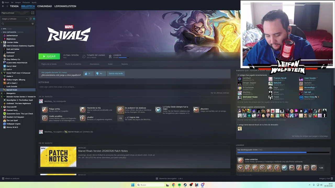This screenshot has width=335, height=188.
Task: Open Soporte link
Action: [125, 64]
